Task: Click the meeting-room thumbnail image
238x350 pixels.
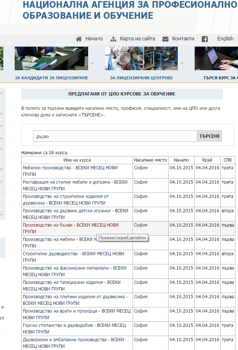Action: [51, 58]
